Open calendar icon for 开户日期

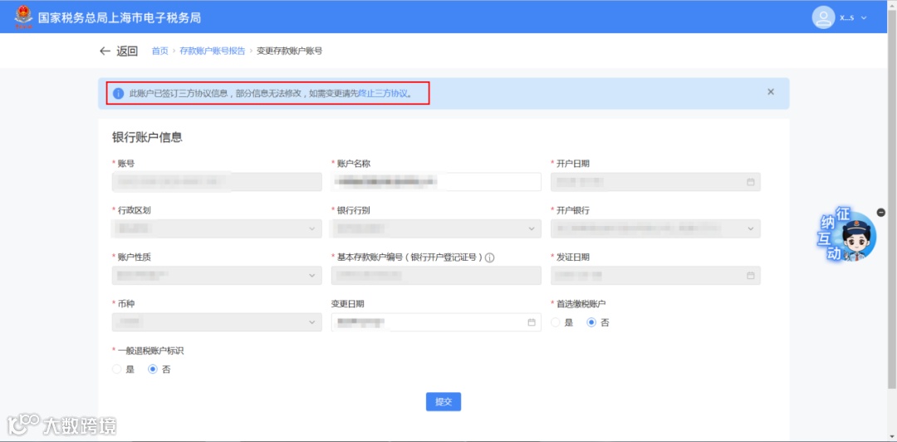751,182
